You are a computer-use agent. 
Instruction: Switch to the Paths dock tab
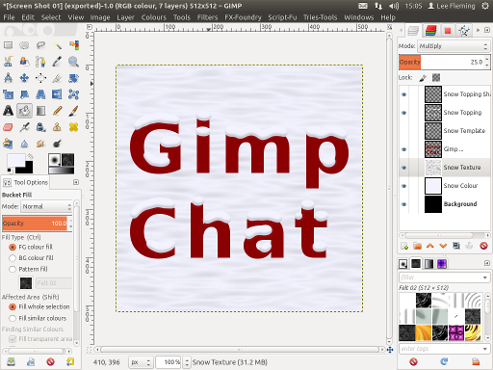click(464, 31)
